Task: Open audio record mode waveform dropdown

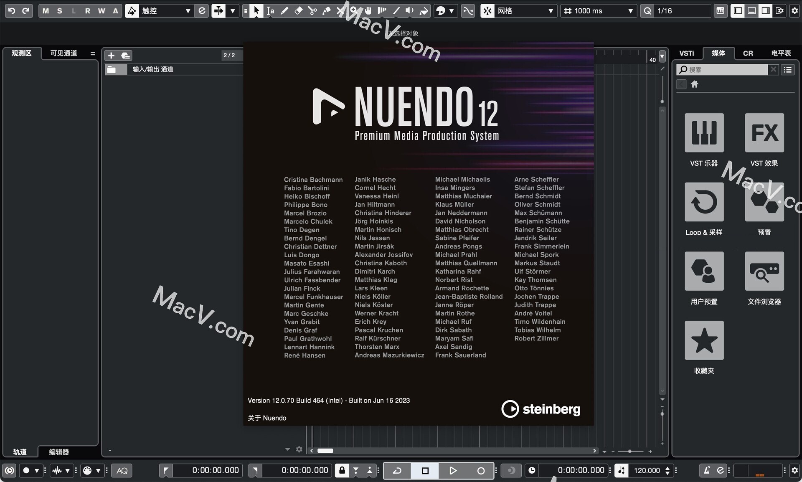Action: (67, 471)
